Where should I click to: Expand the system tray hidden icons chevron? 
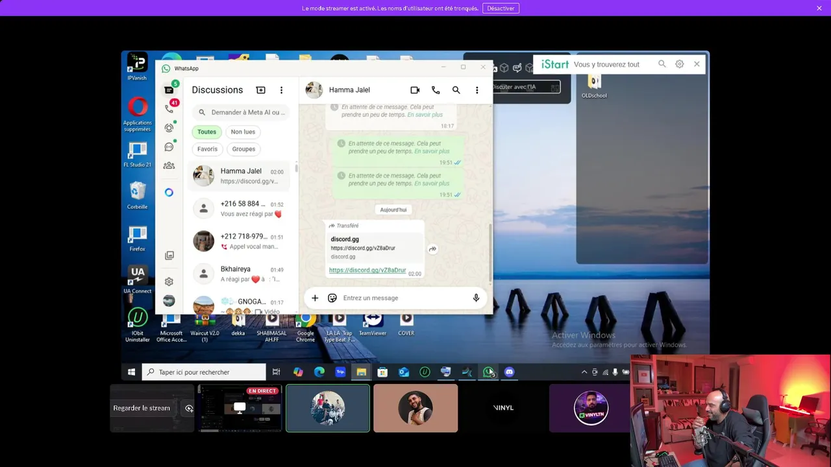pos(584,372)
